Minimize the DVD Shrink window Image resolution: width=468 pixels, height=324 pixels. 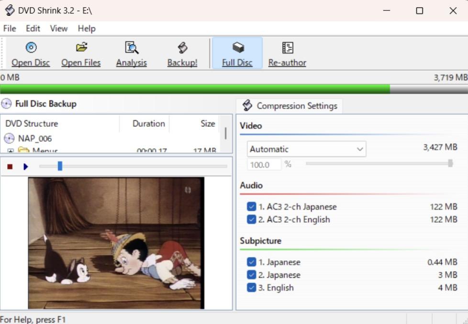pos(387,11)
